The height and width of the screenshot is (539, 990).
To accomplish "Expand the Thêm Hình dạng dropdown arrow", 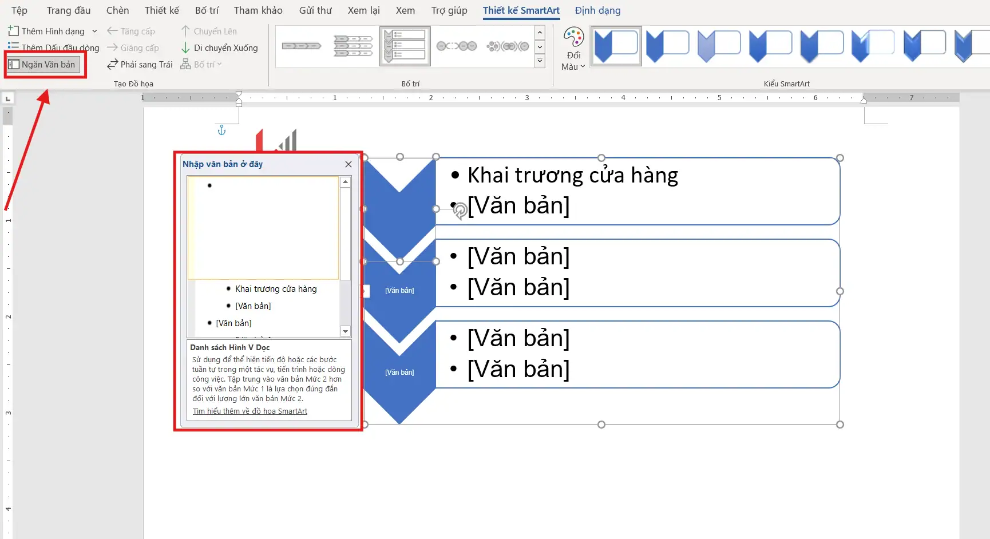I will pos(94,31).
